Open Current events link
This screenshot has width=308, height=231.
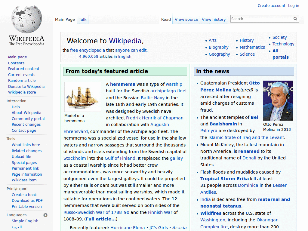[x=22, y=75]
